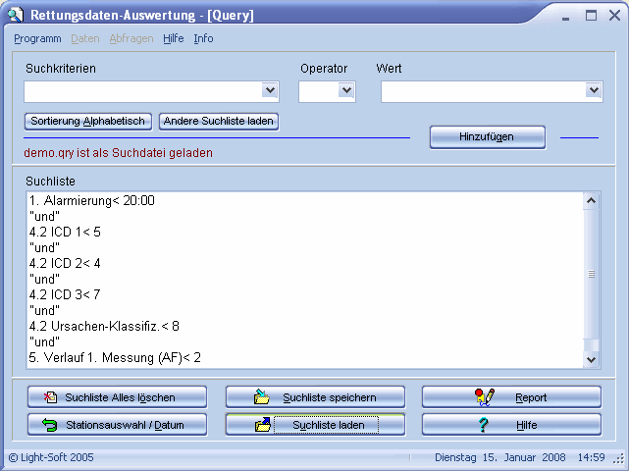Click Suchliste scrollbar up arrow
629x471 pixels.
pos(591,200)
